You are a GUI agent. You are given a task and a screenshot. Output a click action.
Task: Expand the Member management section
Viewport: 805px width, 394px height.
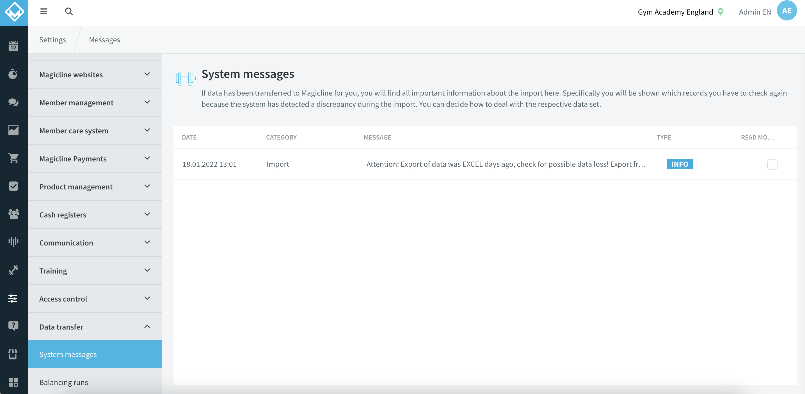[95, 103]
